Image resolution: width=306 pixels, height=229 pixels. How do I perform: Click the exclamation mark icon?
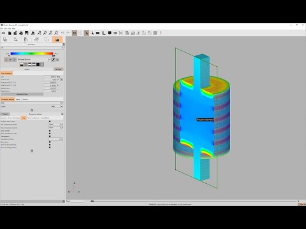(161, 33)
